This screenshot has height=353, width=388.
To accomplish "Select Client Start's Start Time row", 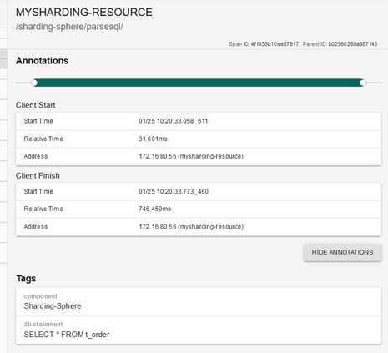I will pyautogui.click(x=199, y=121).
